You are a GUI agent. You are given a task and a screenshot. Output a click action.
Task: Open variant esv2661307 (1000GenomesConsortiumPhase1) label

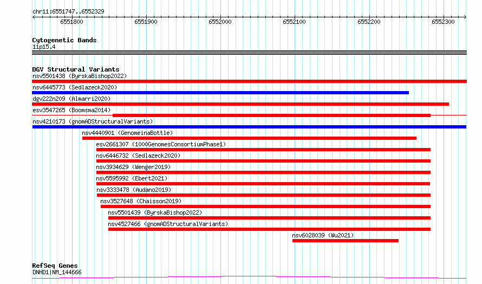coord(161,144)
